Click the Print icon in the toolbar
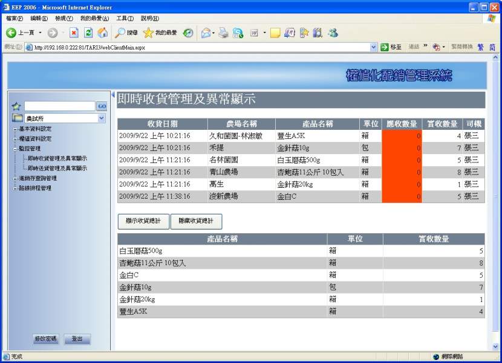The image size is (502, 363). [x=224, y=33]
